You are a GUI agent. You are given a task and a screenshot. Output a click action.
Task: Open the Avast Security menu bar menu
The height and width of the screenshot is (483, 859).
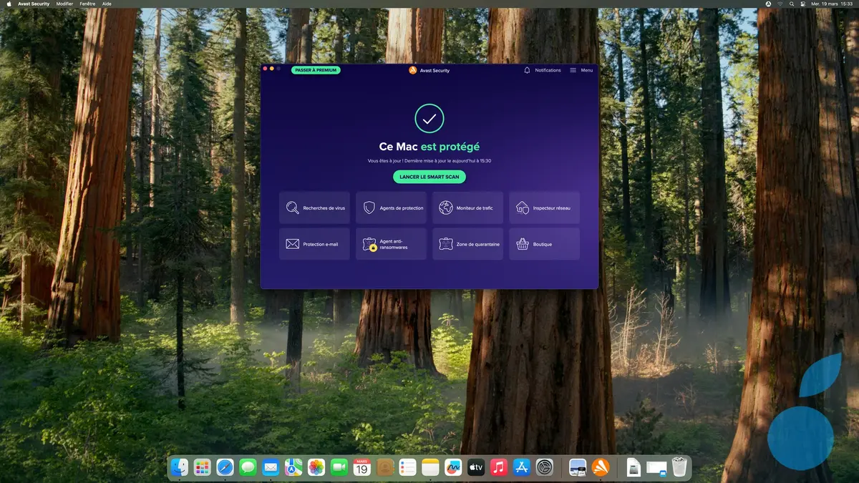(x=34, y=4)
